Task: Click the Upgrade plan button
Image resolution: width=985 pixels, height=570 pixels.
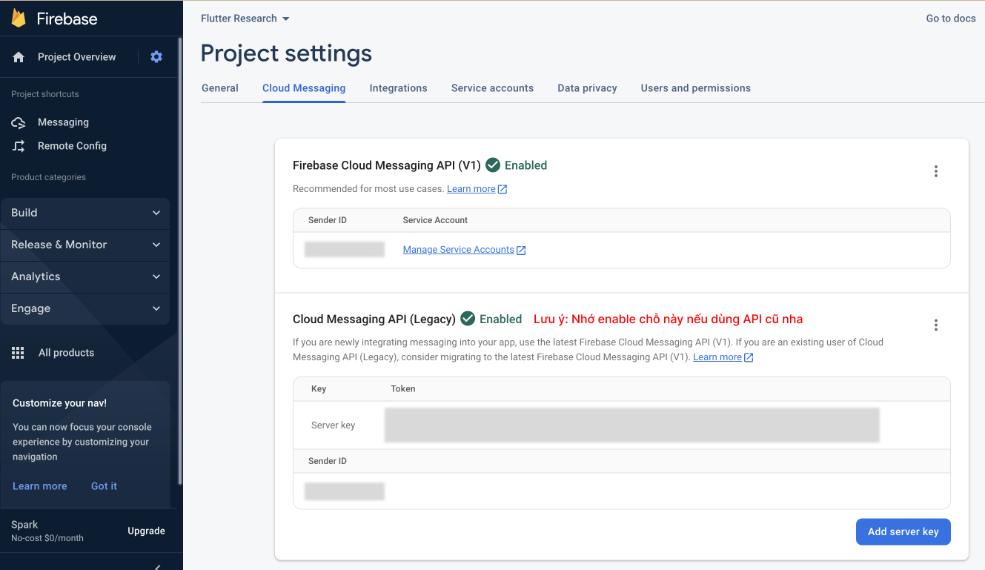Action: pos(146,531)
